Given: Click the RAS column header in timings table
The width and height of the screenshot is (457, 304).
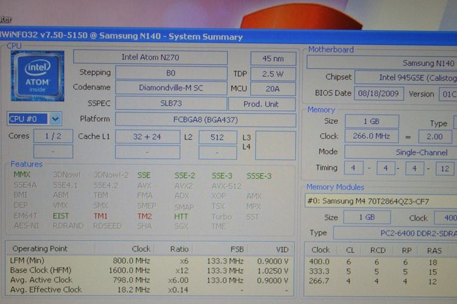Looking at the screenshot, I should pos(434,251).
